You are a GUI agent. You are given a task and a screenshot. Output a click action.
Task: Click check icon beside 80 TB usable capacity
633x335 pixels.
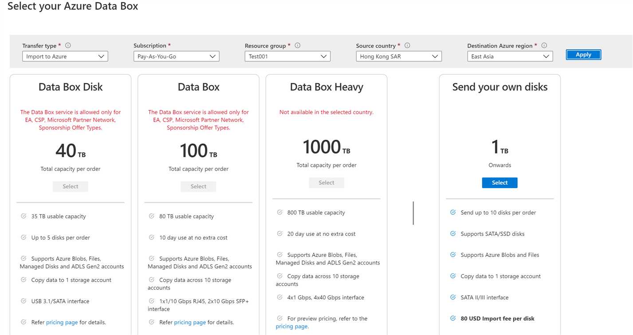pyautogui.click(x=152, y=216)
